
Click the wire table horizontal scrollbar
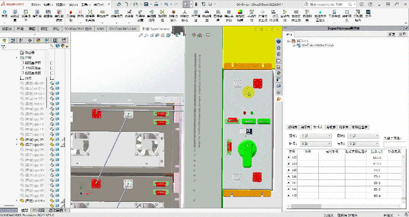[x=344, y=206]
